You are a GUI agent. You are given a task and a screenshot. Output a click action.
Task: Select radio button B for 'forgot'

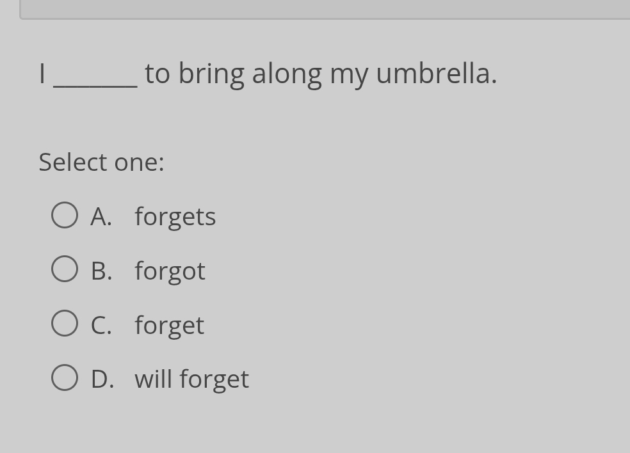tap(64, 268)
